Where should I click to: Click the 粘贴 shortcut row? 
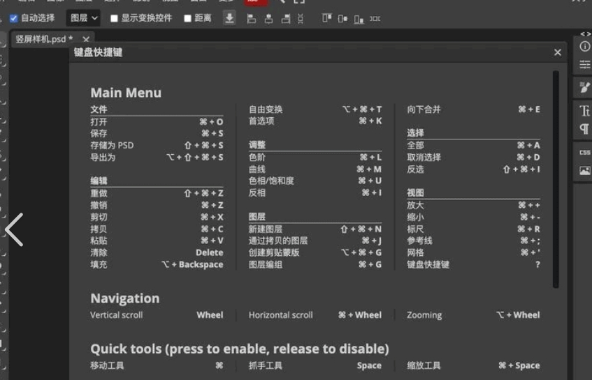click(157, 241)
